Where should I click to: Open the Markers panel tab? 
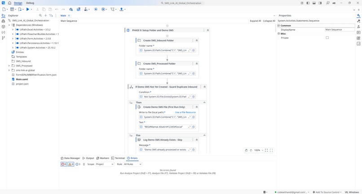click(x=103, y=158)
